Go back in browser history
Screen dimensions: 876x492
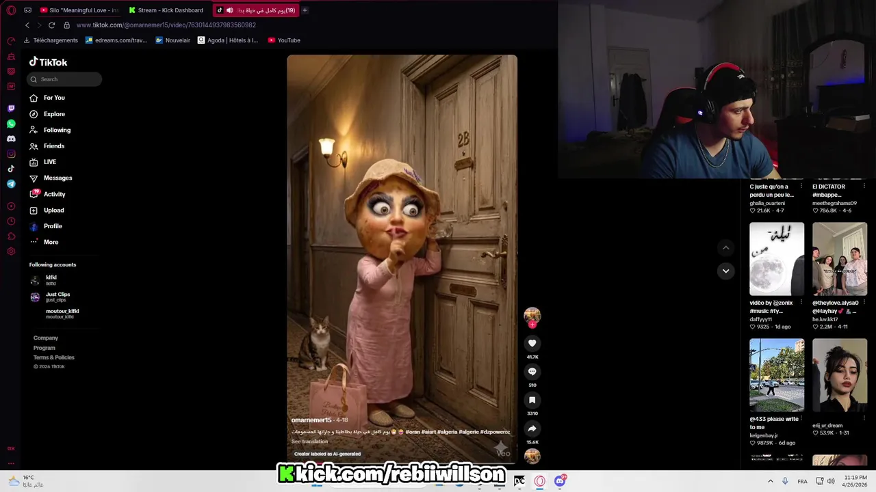(x=27, y=25)
